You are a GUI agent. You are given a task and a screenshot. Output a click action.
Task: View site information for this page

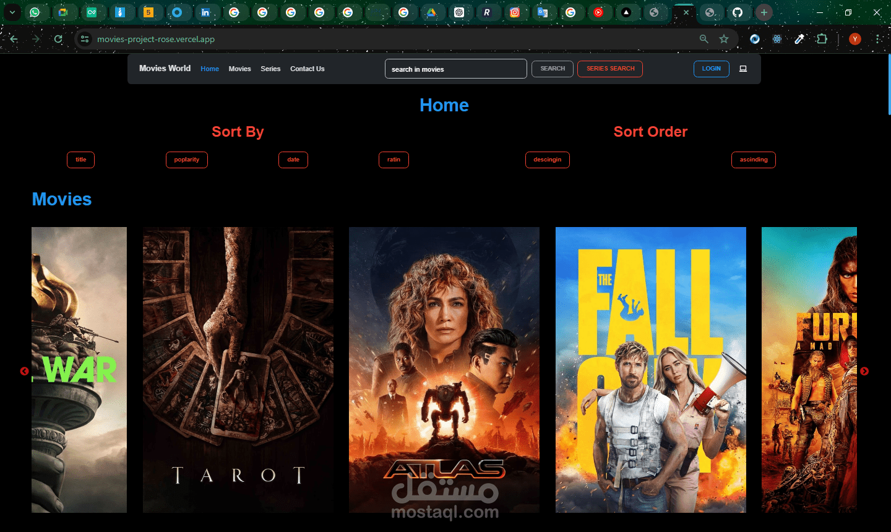[85, 39]
